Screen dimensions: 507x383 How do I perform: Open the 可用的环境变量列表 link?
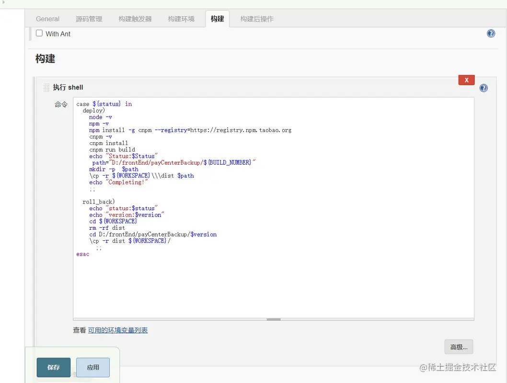118,330
